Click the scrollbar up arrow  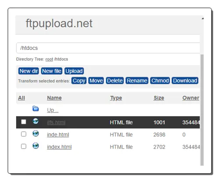(202, 18)
